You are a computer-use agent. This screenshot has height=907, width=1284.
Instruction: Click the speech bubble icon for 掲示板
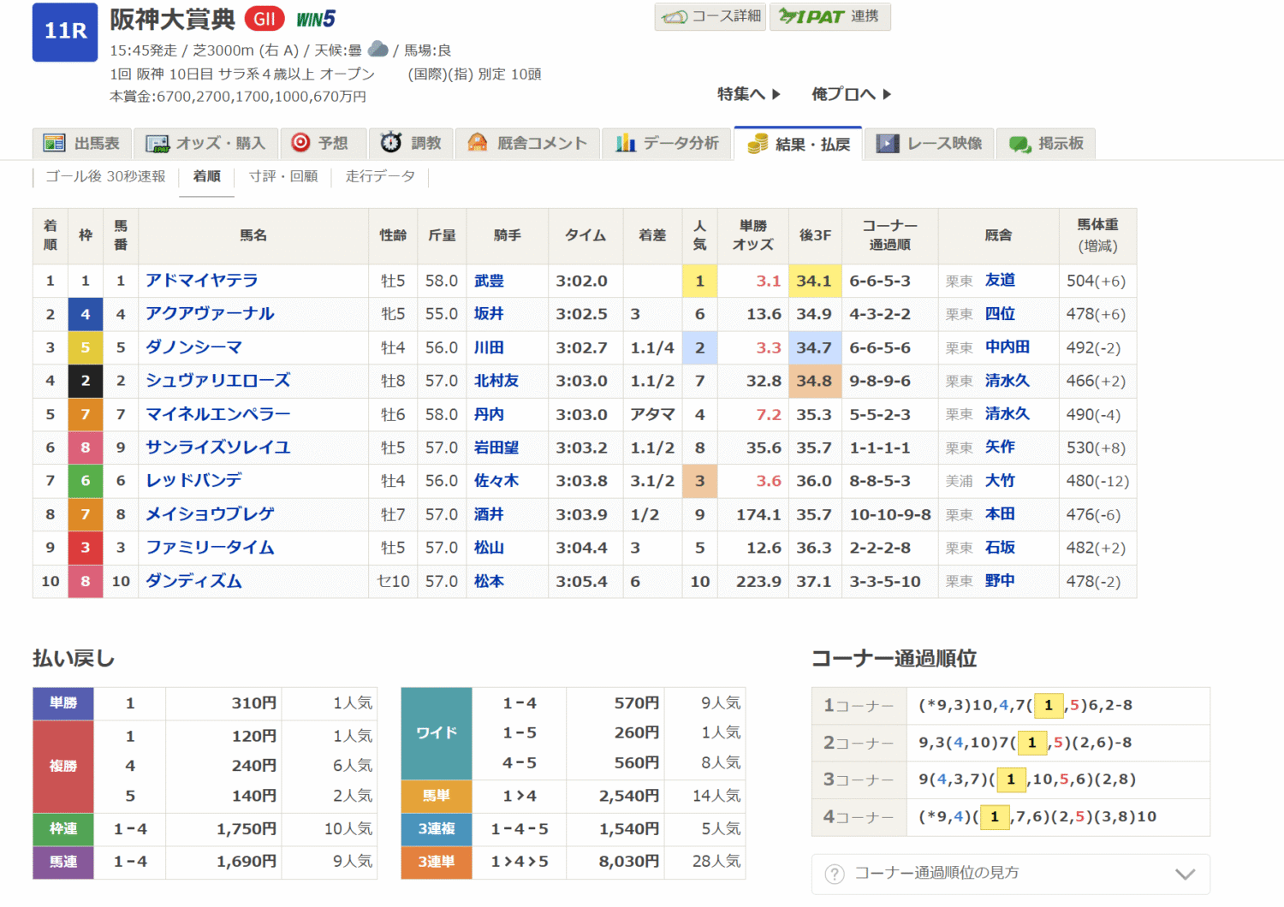[1019, 144]
